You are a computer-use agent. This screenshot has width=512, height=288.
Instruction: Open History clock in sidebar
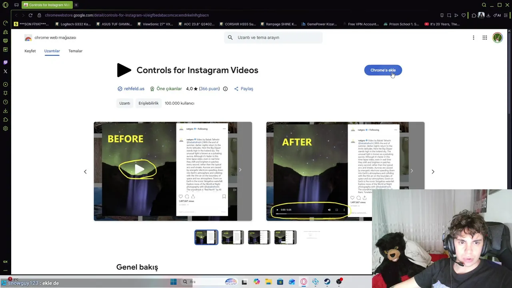(x=5, y=102)
